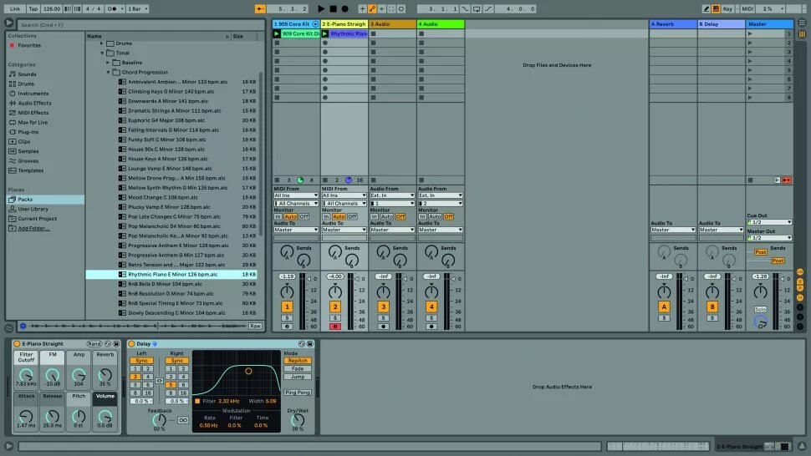The height and width of the screenshot is (456, 811).
Task: Launch the Rhythmic Piano clip
Action: 325,34
